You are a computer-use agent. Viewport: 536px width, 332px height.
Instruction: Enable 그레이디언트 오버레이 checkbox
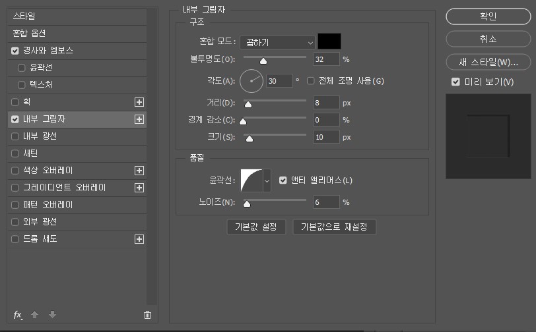tap(15, 188)
